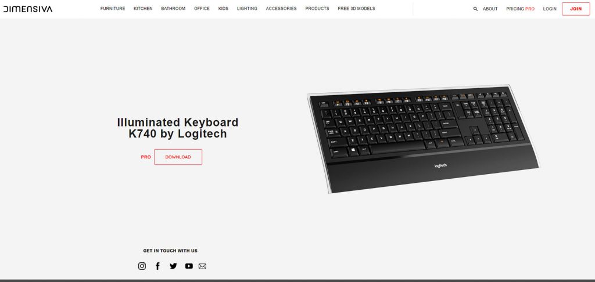Open the Free 3D Models page
The image size is (595, 282).
(x=356, y=8)
